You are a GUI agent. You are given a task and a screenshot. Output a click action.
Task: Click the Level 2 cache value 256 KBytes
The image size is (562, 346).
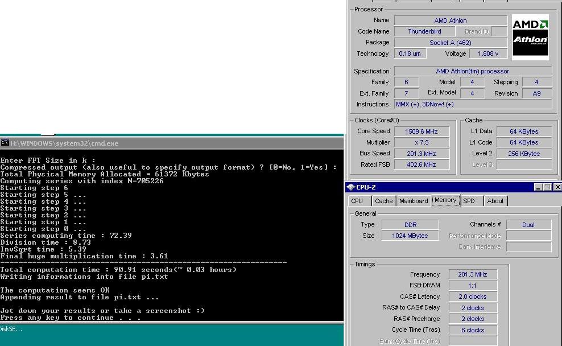[524, 154]
